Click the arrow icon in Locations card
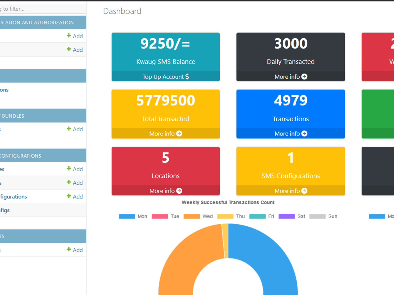Screen dimensions: 394x295 (179, 191)
